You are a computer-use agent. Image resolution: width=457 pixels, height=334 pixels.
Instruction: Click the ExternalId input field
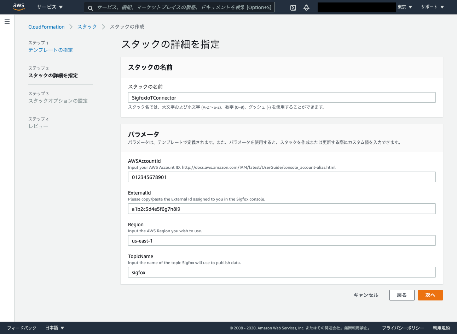click(x=282, y=209)
